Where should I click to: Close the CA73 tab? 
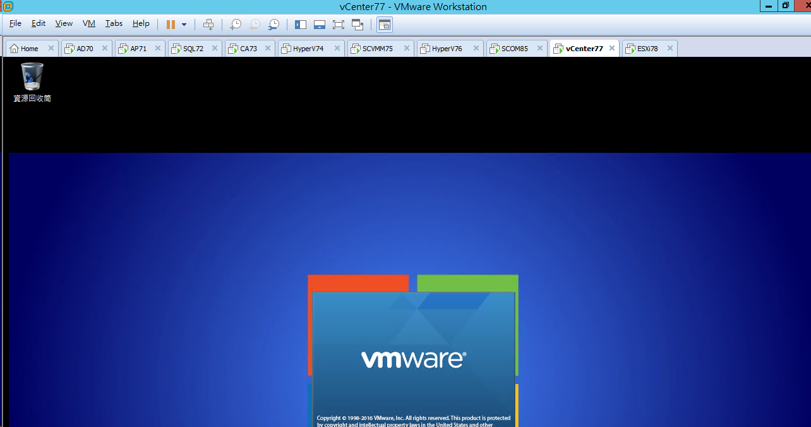(x=268, y=49)
